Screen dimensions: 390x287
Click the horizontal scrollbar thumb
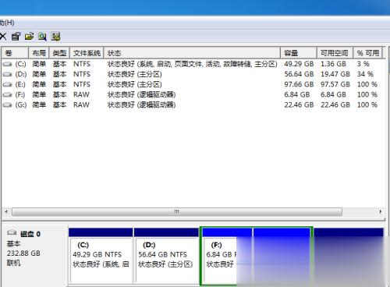click(177, 211)
